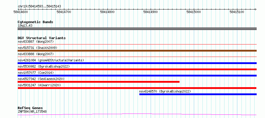Select the red bar for nsv5931247
265x118 pixels.
[137, 88]
